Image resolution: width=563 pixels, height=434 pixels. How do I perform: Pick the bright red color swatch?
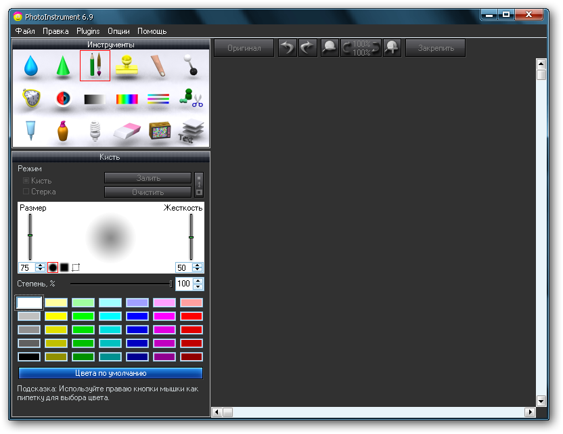pos(192,316)
